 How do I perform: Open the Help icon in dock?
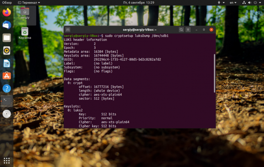click(7, 88)
